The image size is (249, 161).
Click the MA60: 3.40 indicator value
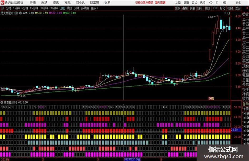pyautogui.click(x=69, y=13)
